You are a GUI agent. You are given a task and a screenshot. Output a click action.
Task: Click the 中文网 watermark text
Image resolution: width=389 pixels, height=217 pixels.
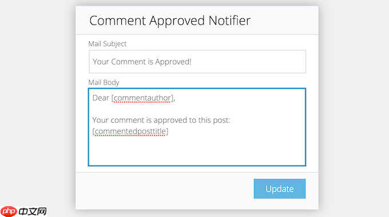click(33, 211)
